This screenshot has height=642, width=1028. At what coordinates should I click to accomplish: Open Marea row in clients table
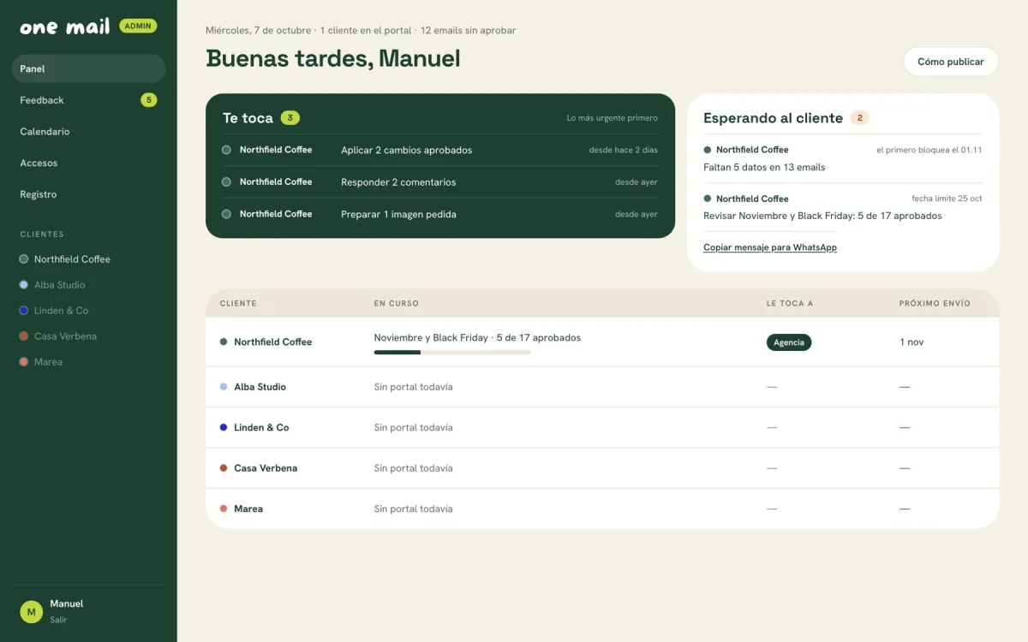coord(602,508)
